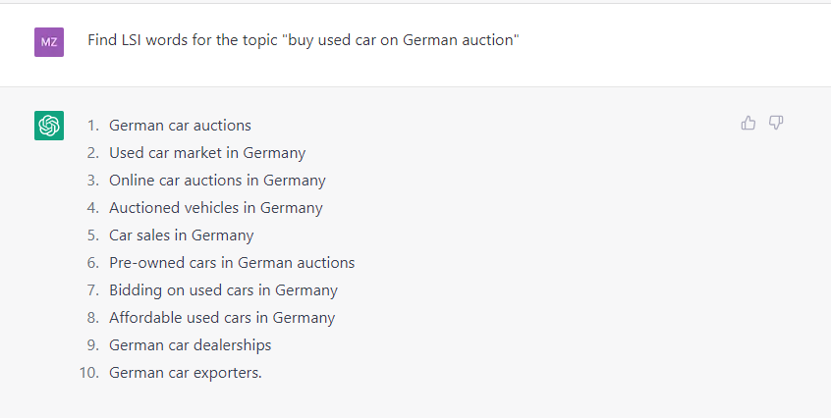Select the "German car auctions" list item

(180, 126)
